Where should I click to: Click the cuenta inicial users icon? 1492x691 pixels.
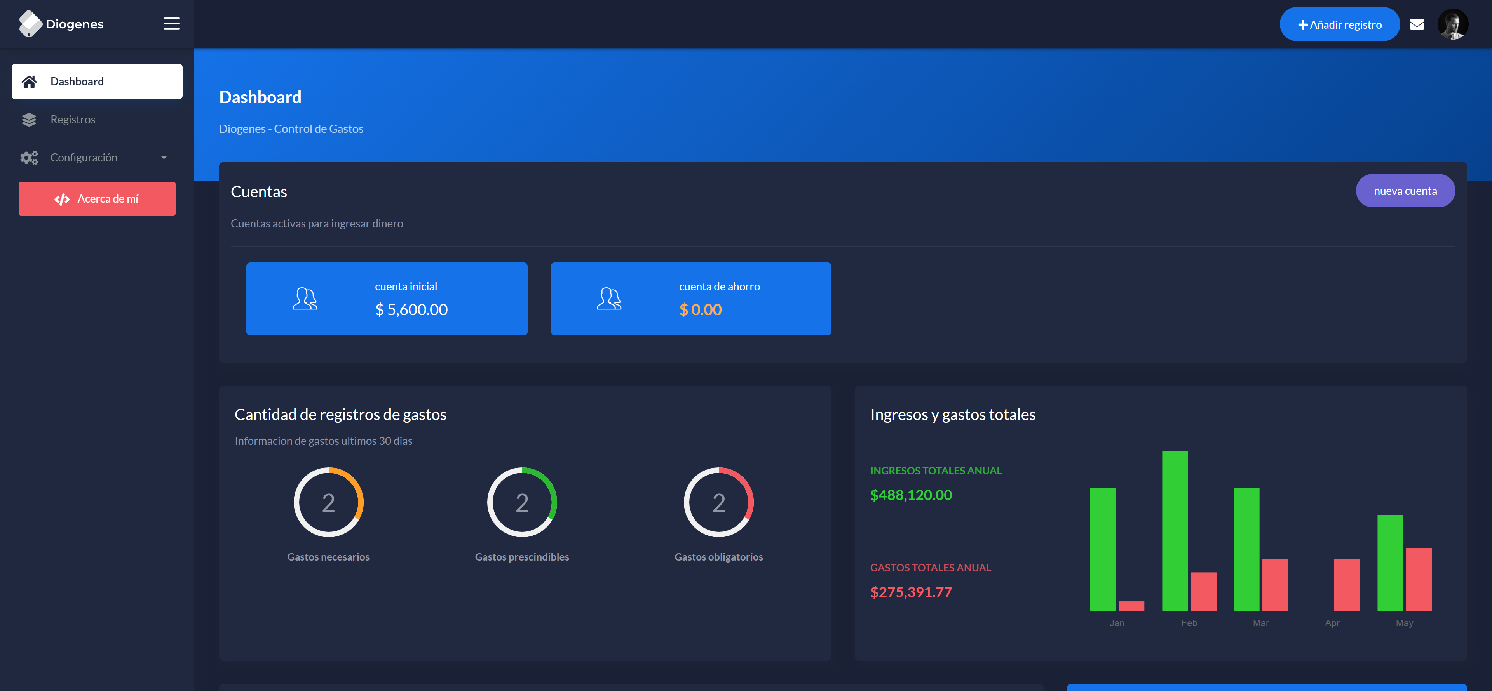[x=305, y=299]
